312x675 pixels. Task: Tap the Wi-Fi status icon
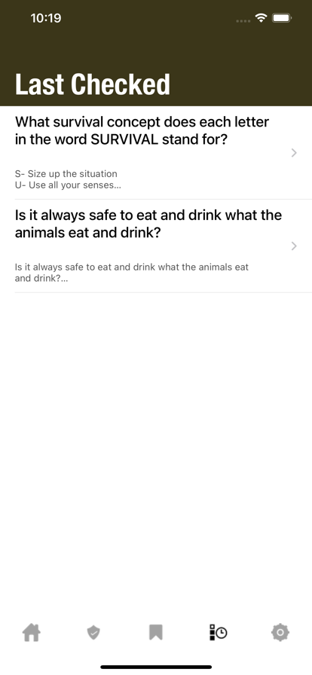click(x=261, y=17)
